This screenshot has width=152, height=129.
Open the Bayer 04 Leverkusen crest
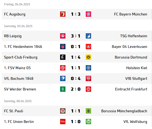click(88, 47)
